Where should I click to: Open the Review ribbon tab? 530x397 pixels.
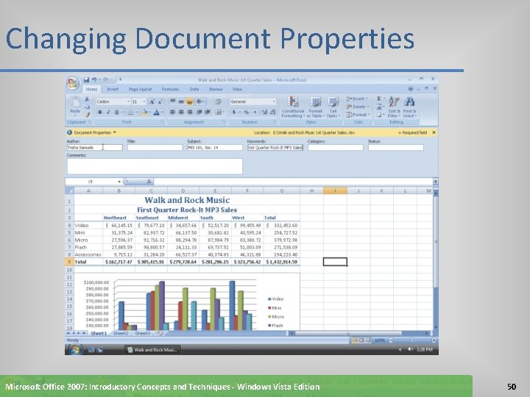pos(216,89)
